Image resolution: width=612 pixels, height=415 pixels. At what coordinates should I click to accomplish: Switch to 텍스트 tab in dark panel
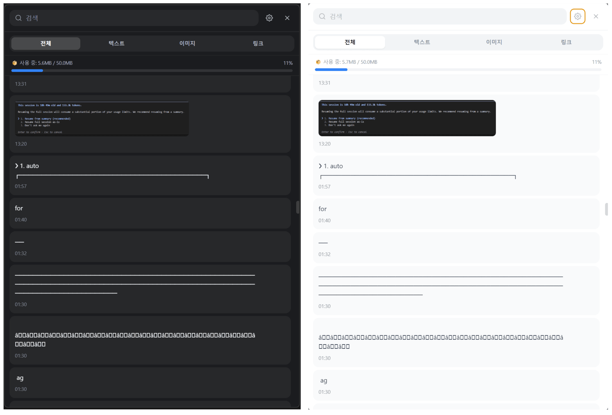(x=117, y=44)
